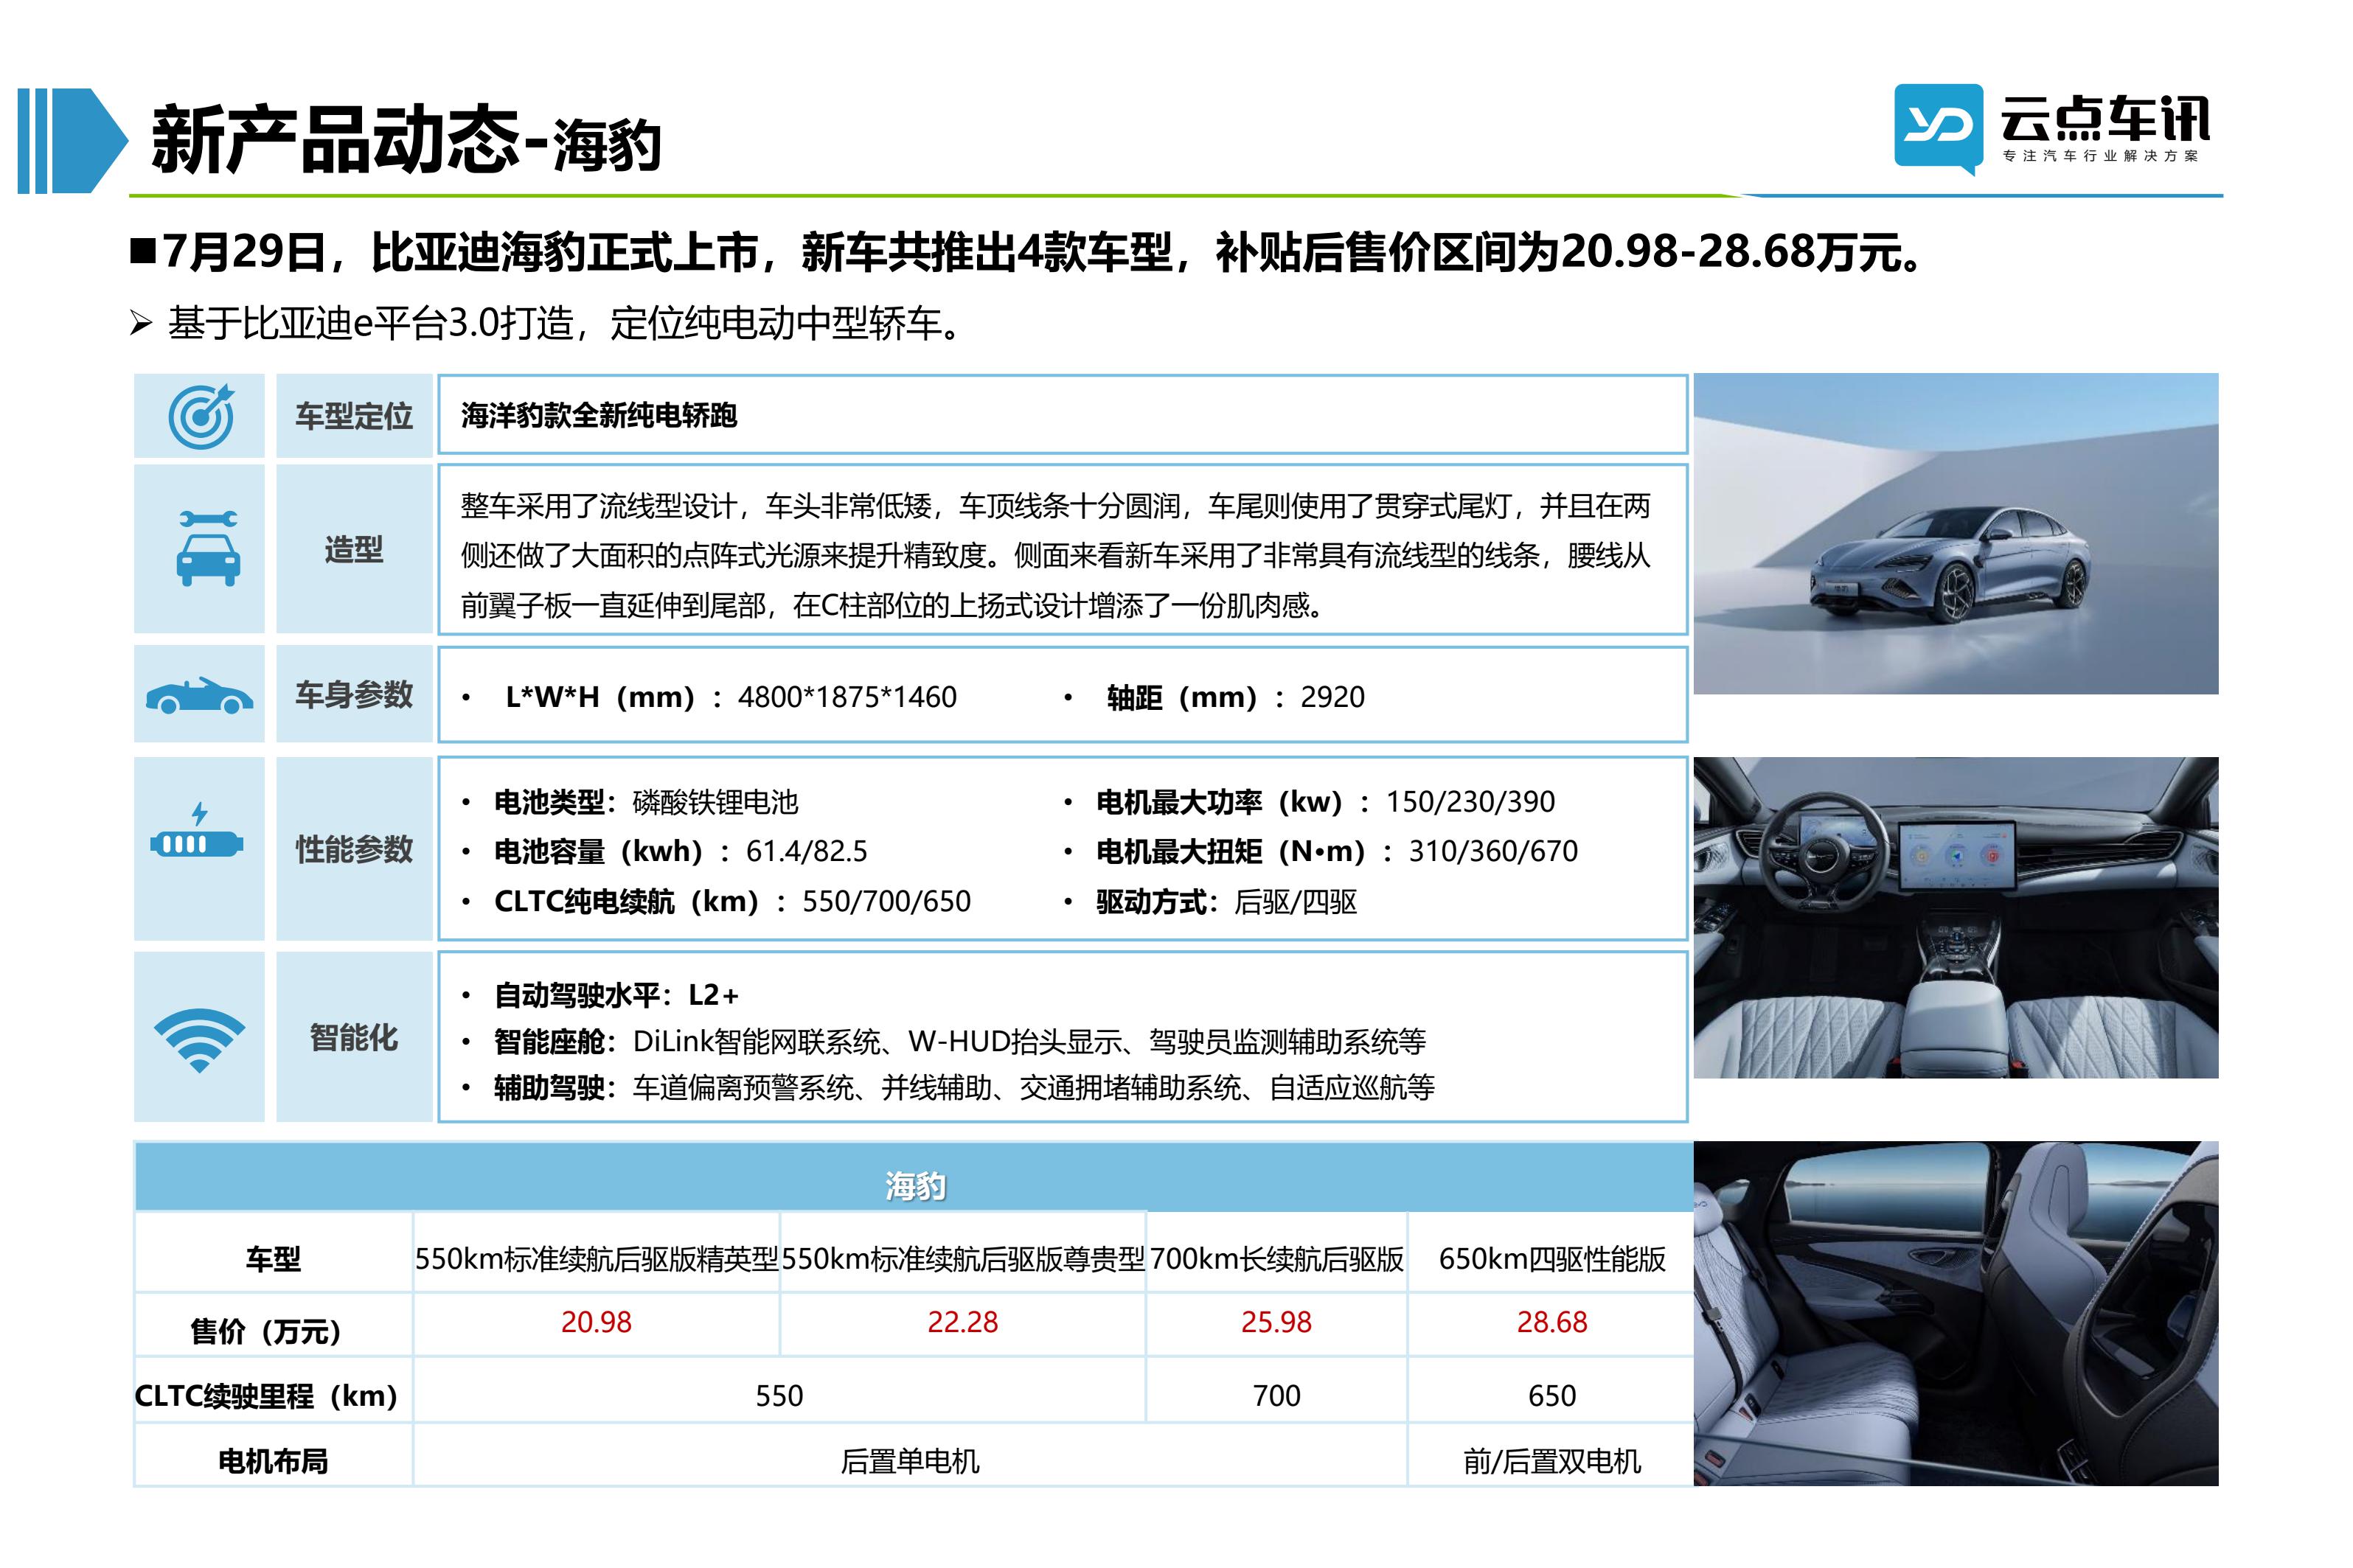2353x1568 pixels.
Task: Click the battery type 磷酸铁锂电池
Action: 716,802
